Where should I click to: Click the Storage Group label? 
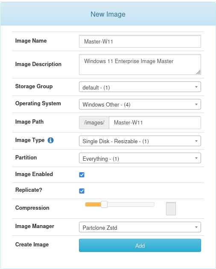[34, 86]
